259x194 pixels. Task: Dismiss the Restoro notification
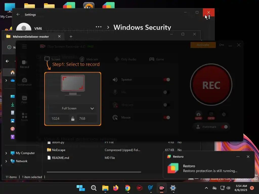pyautogui.click(x=248, y=157)
